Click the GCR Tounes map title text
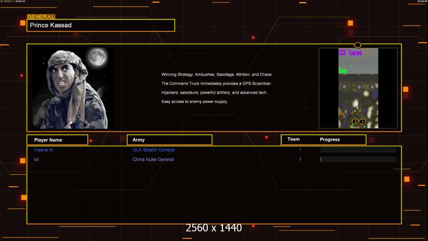This screenshot has width=428, height=241. (350, 53)
